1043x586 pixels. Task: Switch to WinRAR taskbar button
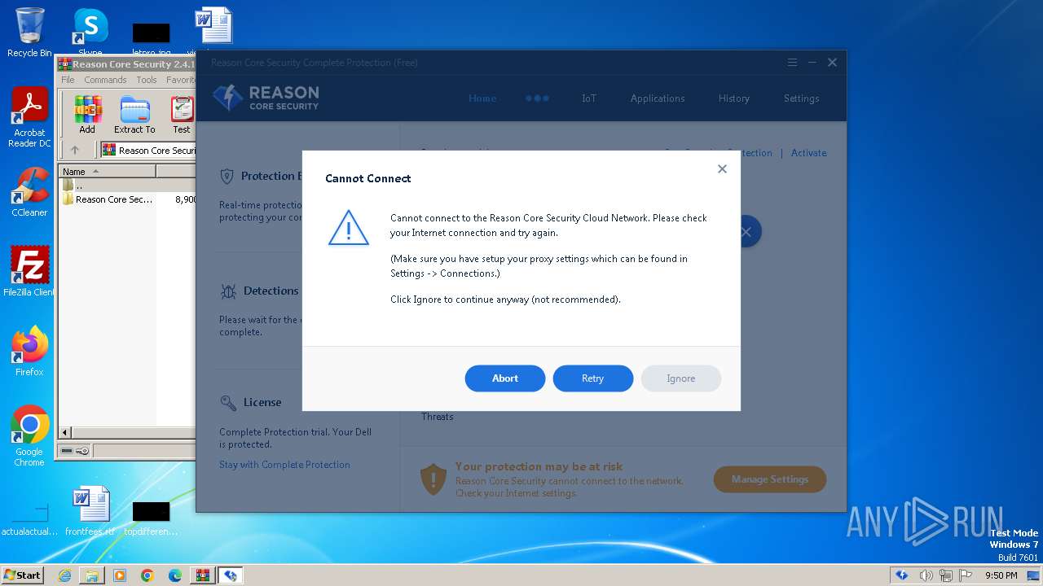[203, 575]
